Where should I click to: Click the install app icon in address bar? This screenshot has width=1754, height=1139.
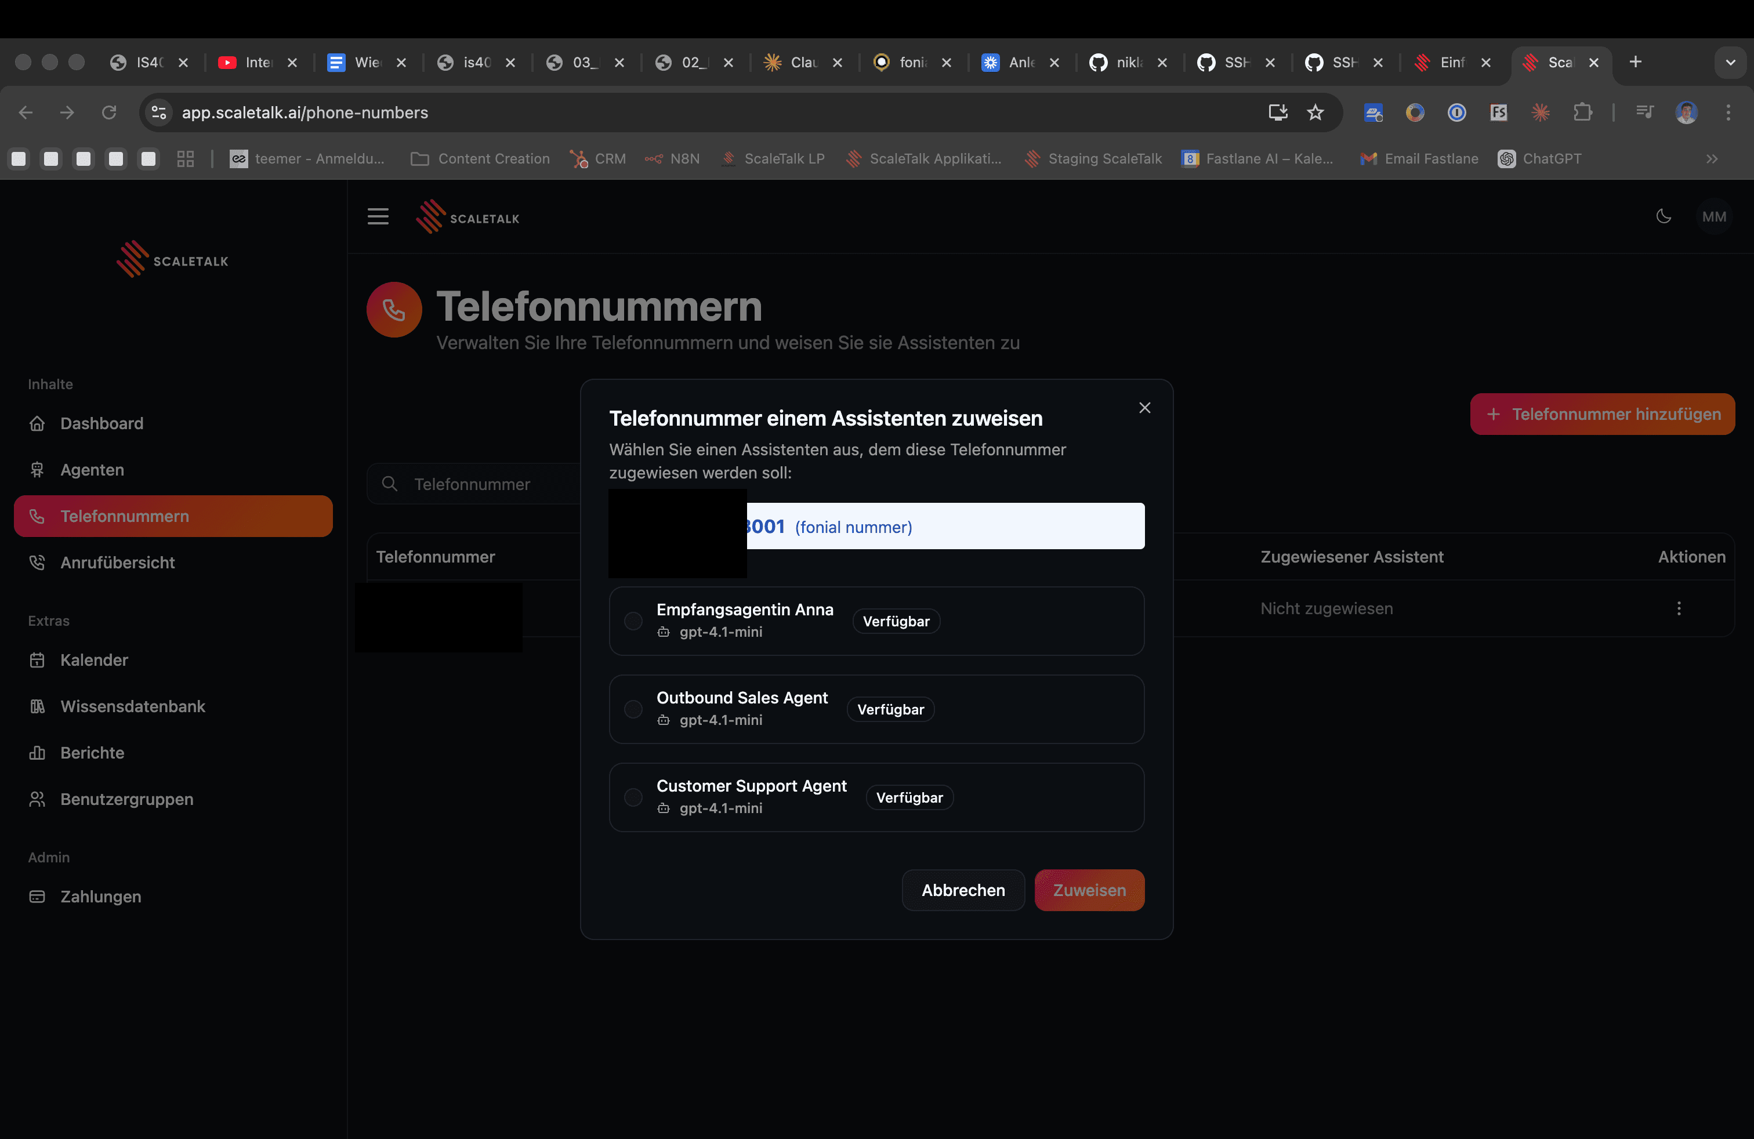tap(1277, 112)
